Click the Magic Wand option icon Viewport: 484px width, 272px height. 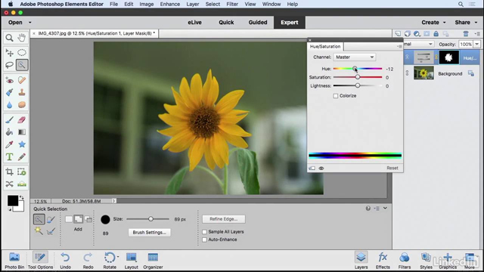pos(39,230)
